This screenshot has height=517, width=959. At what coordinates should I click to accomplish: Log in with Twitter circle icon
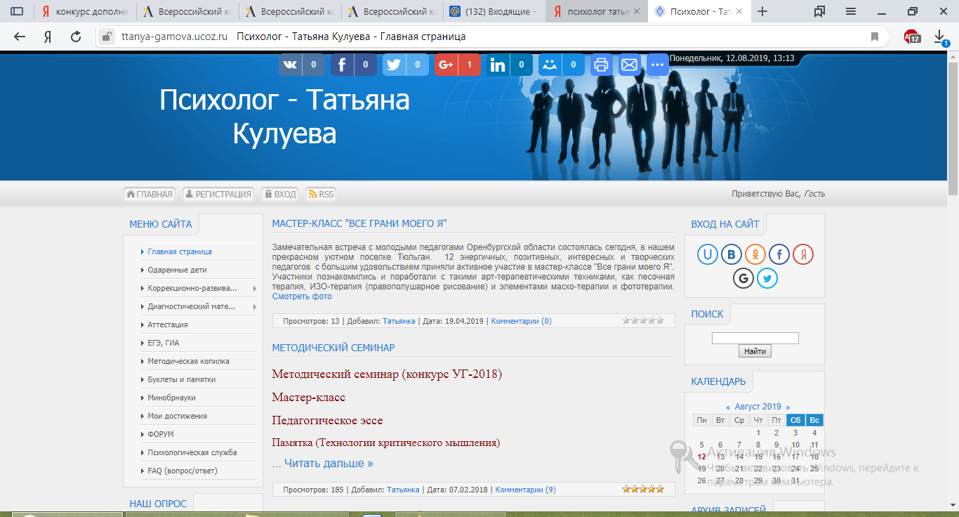[767, 278]
